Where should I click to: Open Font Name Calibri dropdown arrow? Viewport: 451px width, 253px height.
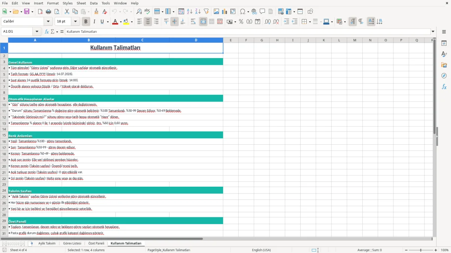pos(48,22)
